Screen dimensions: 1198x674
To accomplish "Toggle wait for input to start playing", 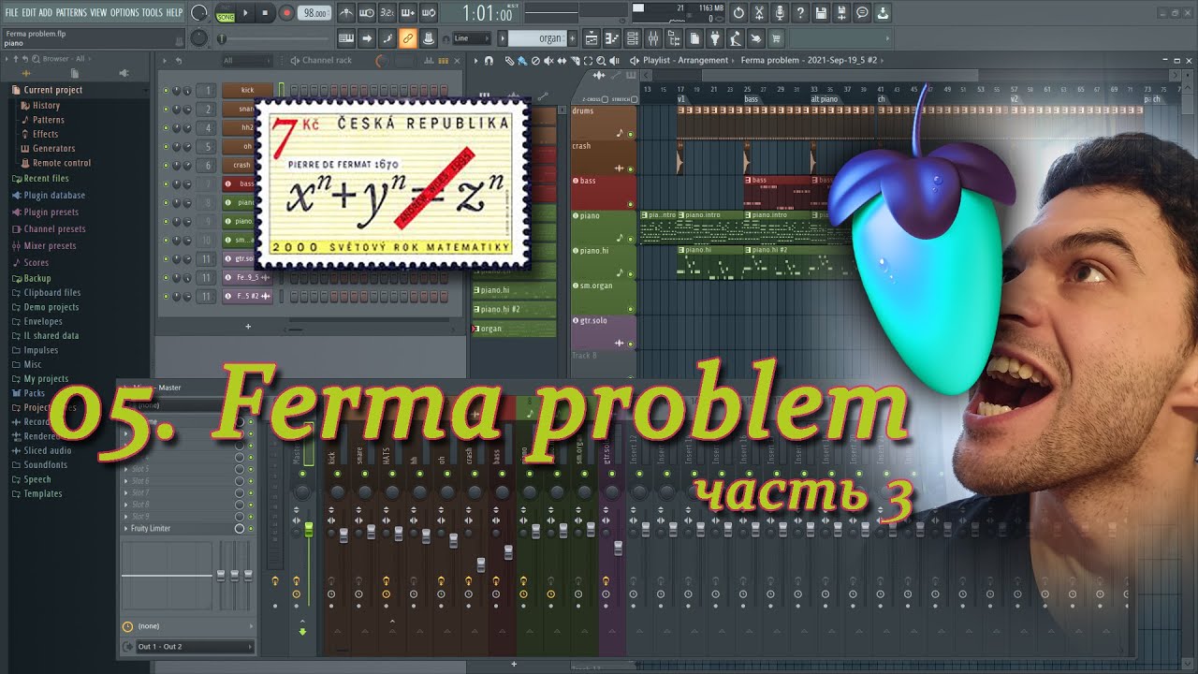I will pyautogui.click(x=367, y=13).
